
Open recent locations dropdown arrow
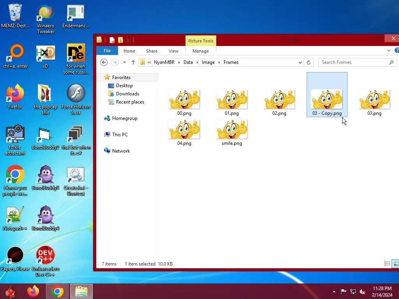pos(124,62)
